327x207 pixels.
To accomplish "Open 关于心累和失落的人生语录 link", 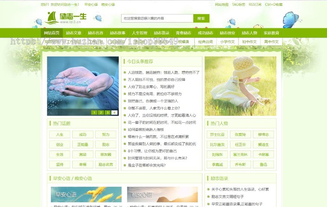I will [x=240, y=189].
